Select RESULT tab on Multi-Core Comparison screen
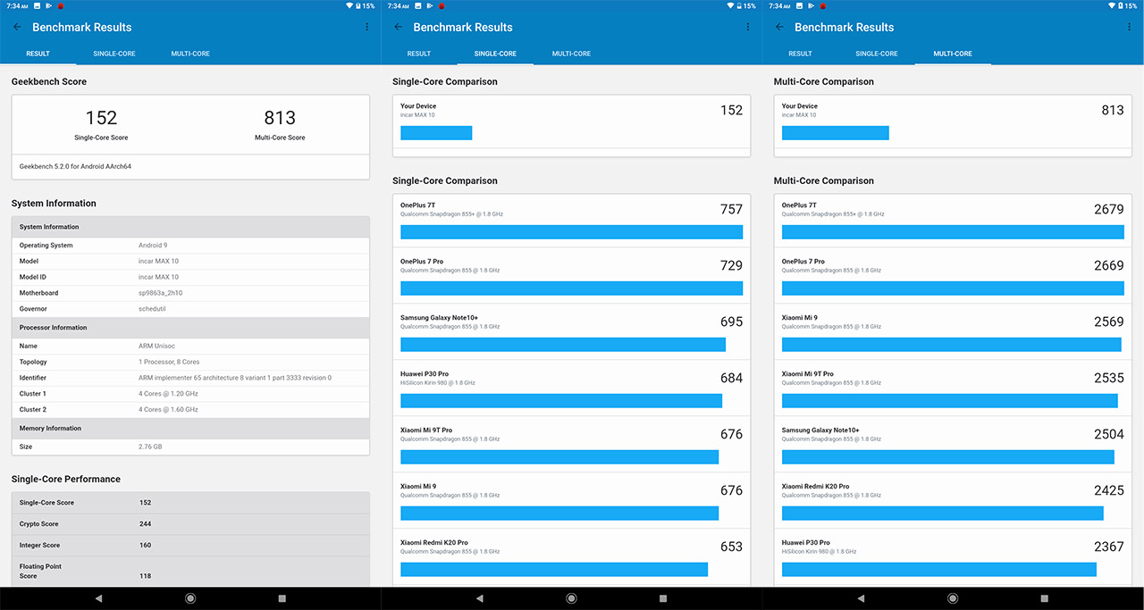This screenshot has width=1144, height=610. (801, 54)
